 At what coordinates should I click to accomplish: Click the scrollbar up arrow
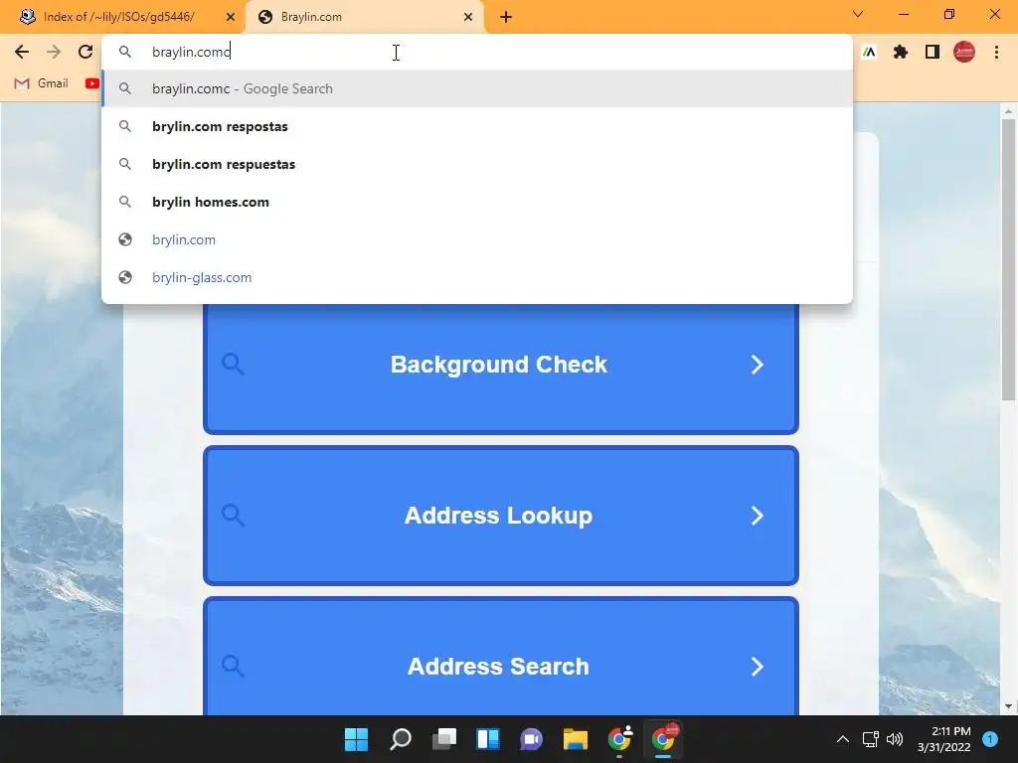(x=1008, y=111)
